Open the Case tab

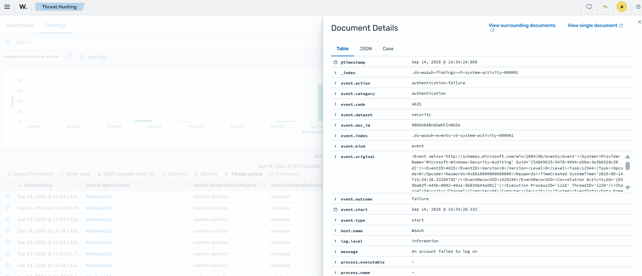pos(388,49)
